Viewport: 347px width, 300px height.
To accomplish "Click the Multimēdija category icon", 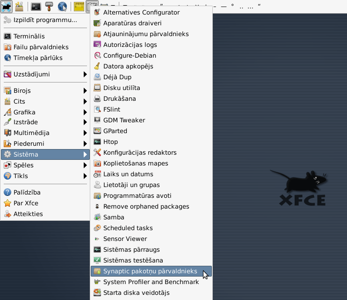I will pos(7,133).
